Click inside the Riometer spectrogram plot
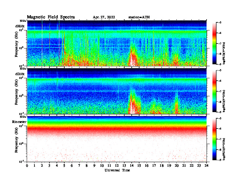The width and height of the screenshot is (246, 190). click(117, 139)
